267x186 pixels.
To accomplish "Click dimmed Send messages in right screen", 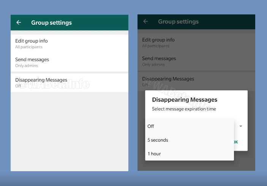I will pos(196,61).
